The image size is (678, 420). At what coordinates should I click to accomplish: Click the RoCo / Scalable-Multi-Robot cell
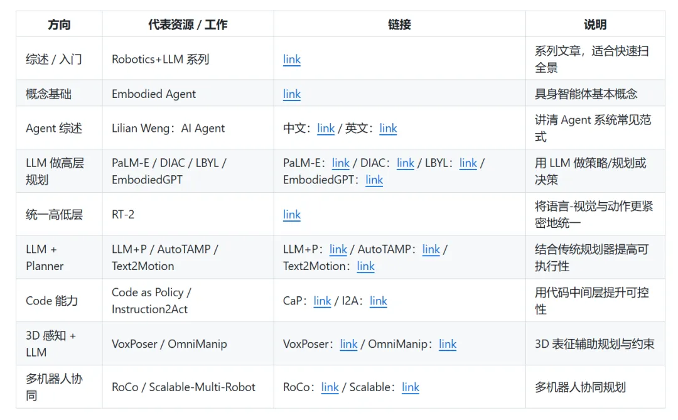point(188,387)
